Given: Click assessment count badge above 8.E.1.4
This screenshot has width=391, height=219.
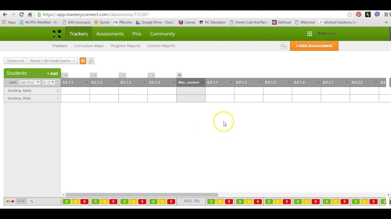Looking at the screenshot, I should point(151,75).
